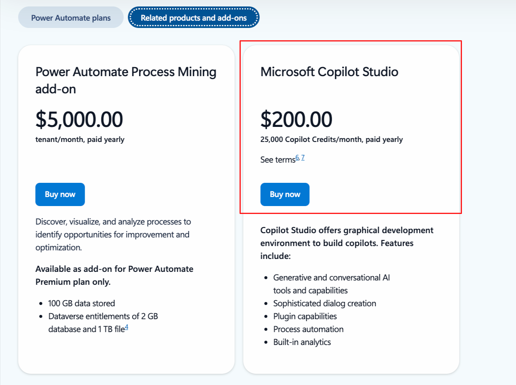This screenshot has width=516, height=385.
Task: Click the Plugin capabilities bullet
Action: (305, 316)
